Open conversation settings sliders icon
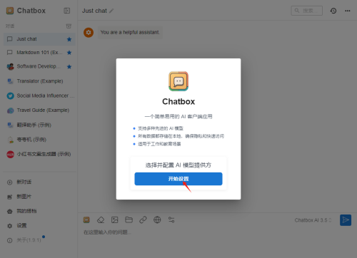357x258 pixels. click(x=171, y=220)
